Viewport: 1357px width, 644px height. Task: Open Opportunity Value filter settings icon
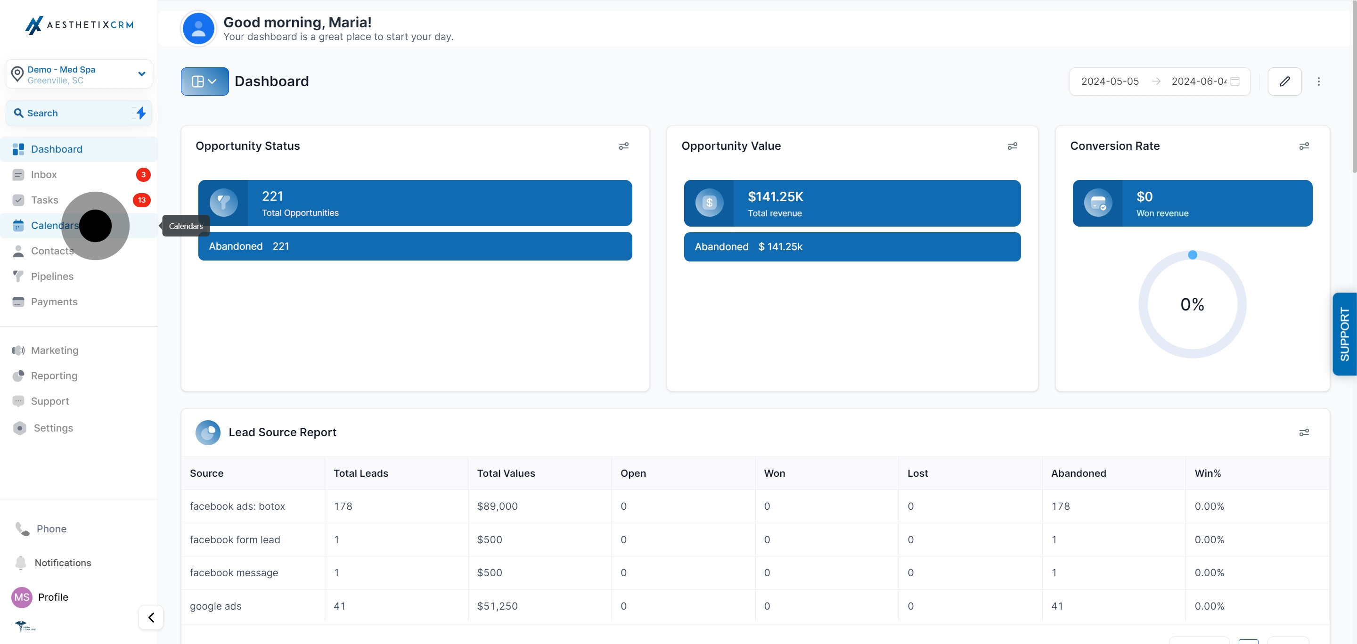point(1012,146)
